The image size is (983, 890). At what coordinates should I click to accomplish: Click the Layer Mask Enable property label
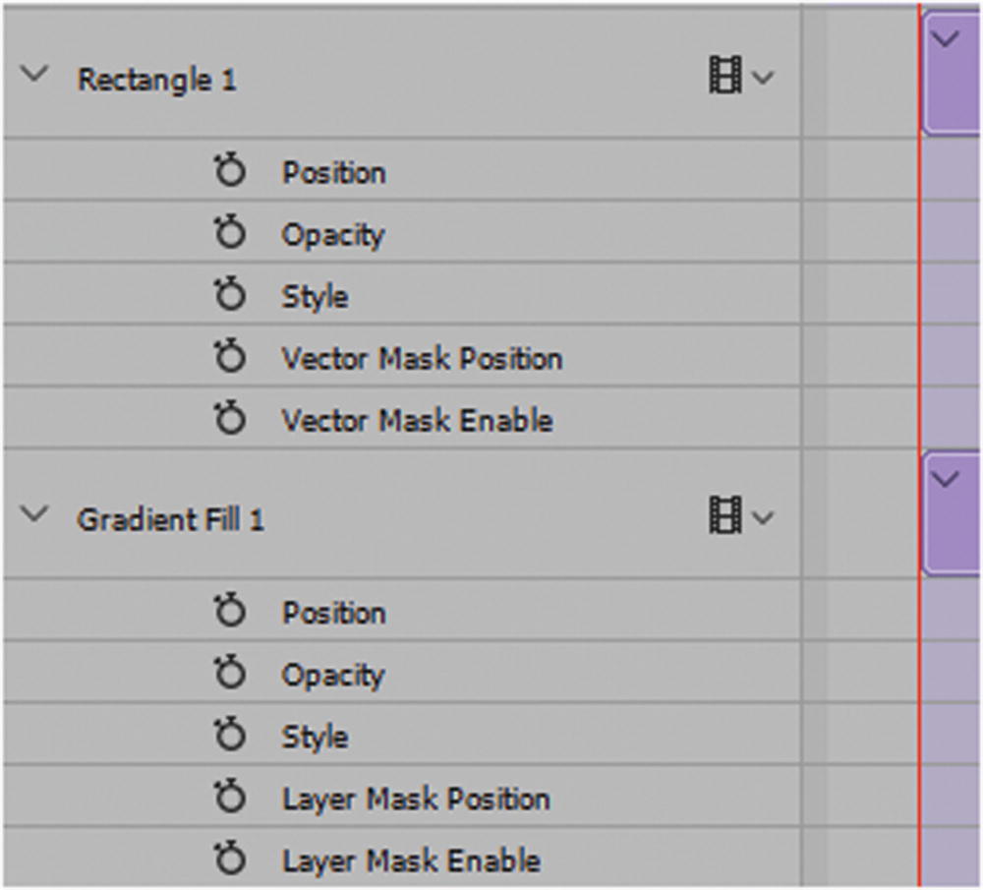point(411,860)
